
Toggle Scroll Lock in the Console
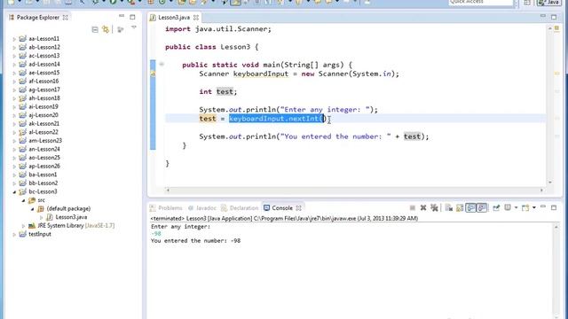coord(460,208)
